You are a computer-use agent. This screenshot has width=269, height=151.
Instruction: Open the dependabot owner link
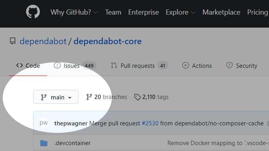tap(43, 41)
